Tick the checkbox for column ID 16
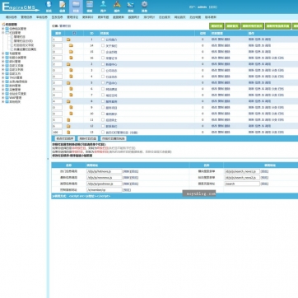The height and width of the screenshot is (298, 298). 103,58
